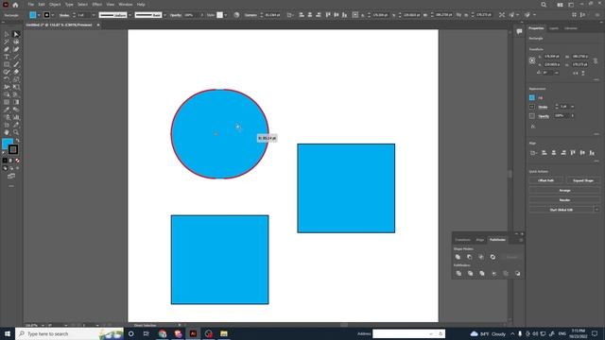Select the Hand tool
The height and width of the screenshot is (340, 605).
pos(7,132)
